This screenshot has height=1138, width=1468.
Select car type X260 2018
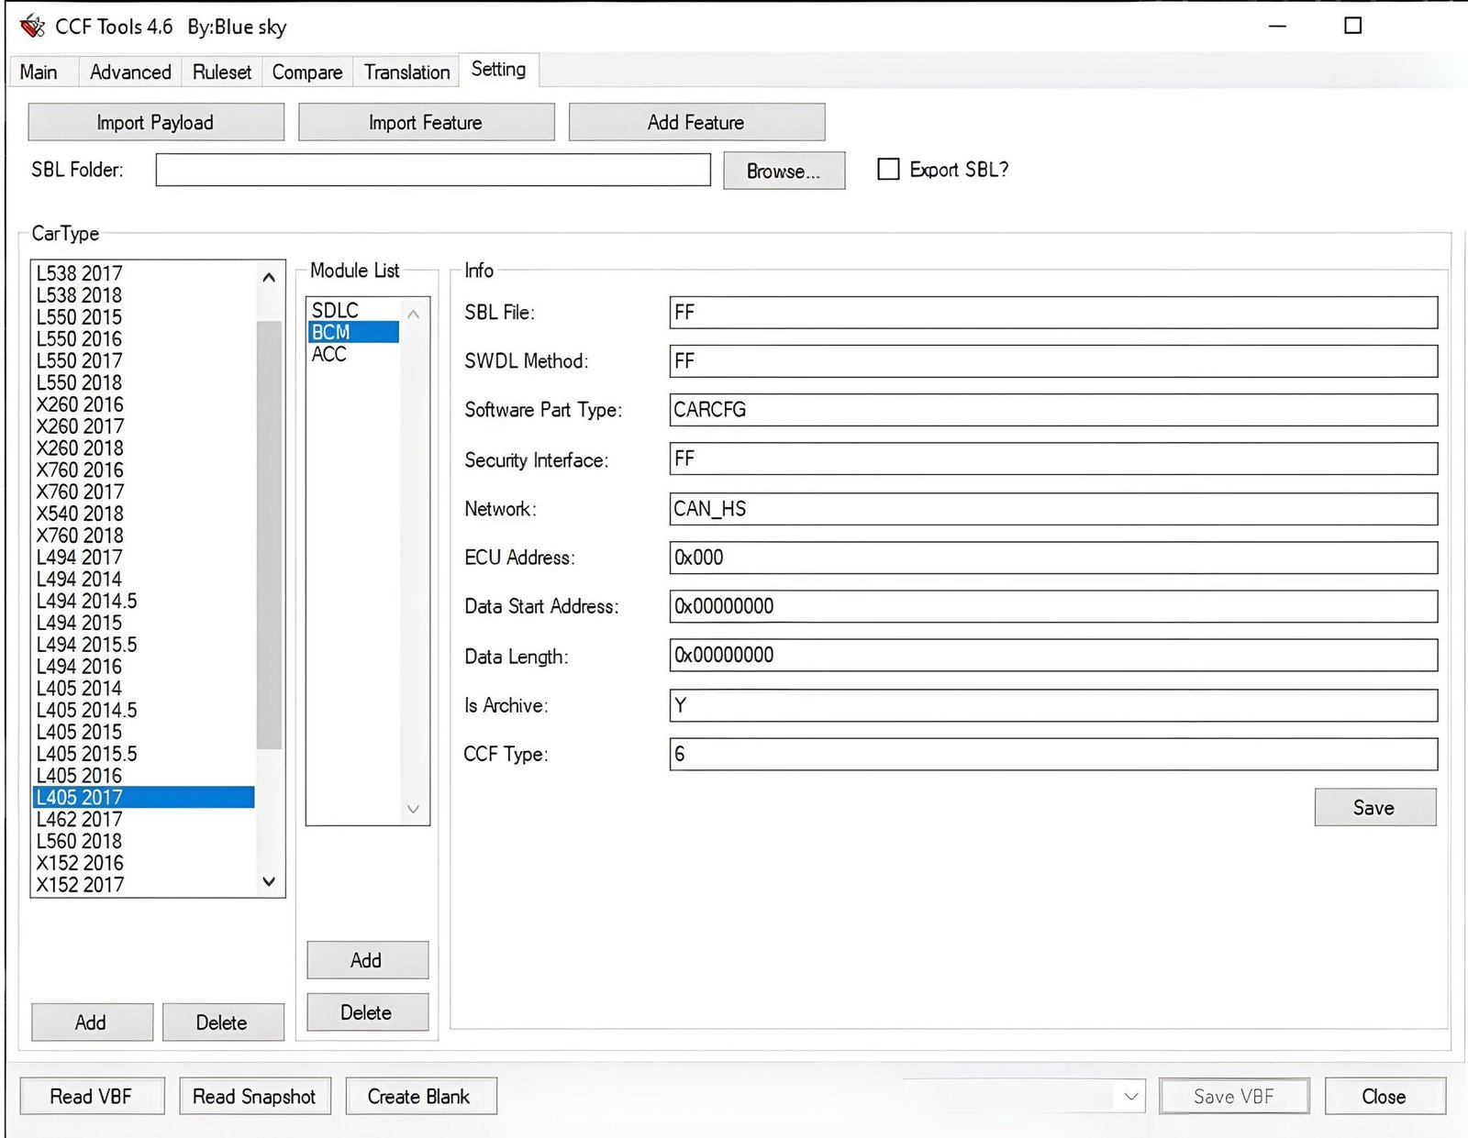[x=144, y=447]
